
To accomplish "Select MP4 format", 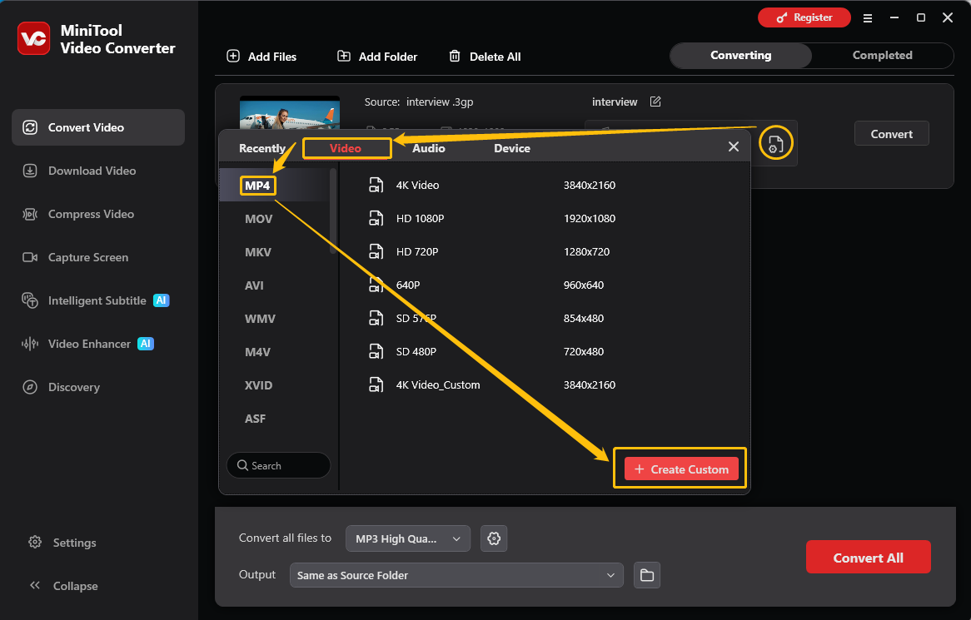I will (x=257, y=186).
